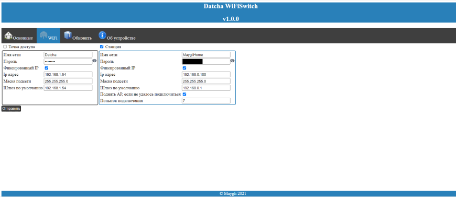
Task: Show access point password with eye icon
Action: tap(94, 61)
